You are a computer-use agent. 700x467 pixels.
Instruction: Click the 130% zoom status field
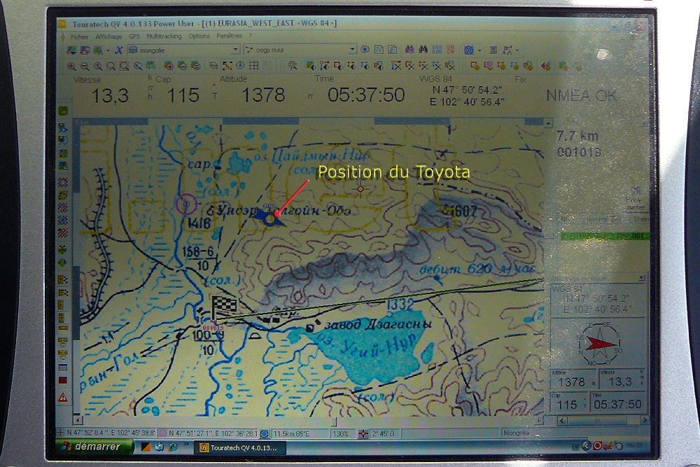coord(342,433)
